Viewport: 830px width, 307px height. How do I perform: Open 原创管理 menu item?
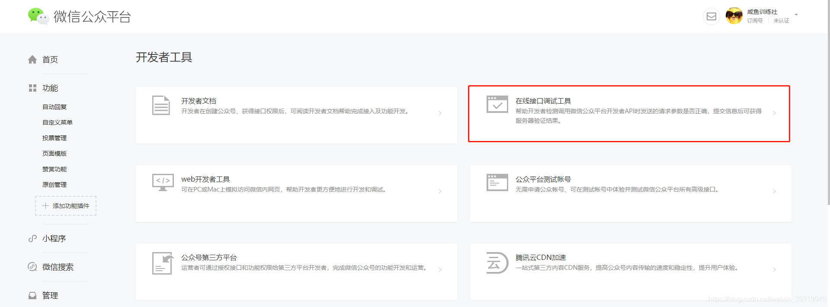[54, 185]
